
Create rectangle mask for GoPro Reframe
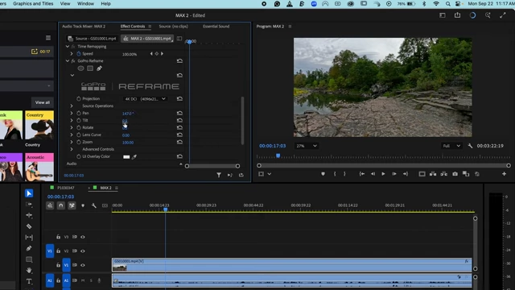[x=90, y=68]
